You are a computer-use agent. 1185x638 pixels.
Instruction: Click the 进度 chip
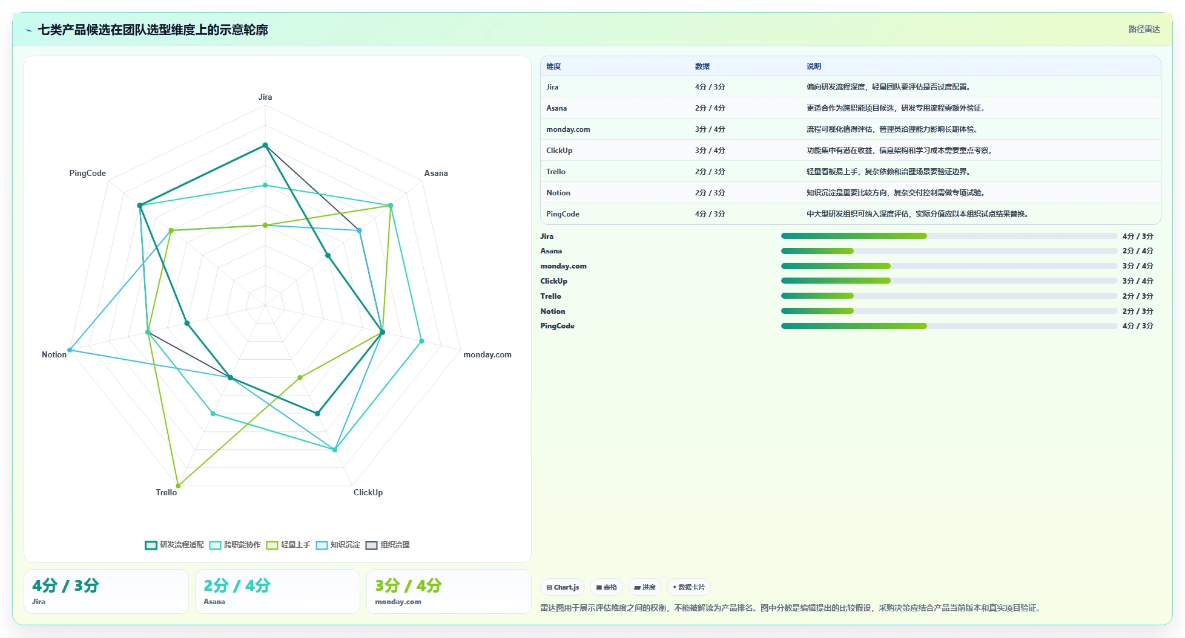(645, 587)
